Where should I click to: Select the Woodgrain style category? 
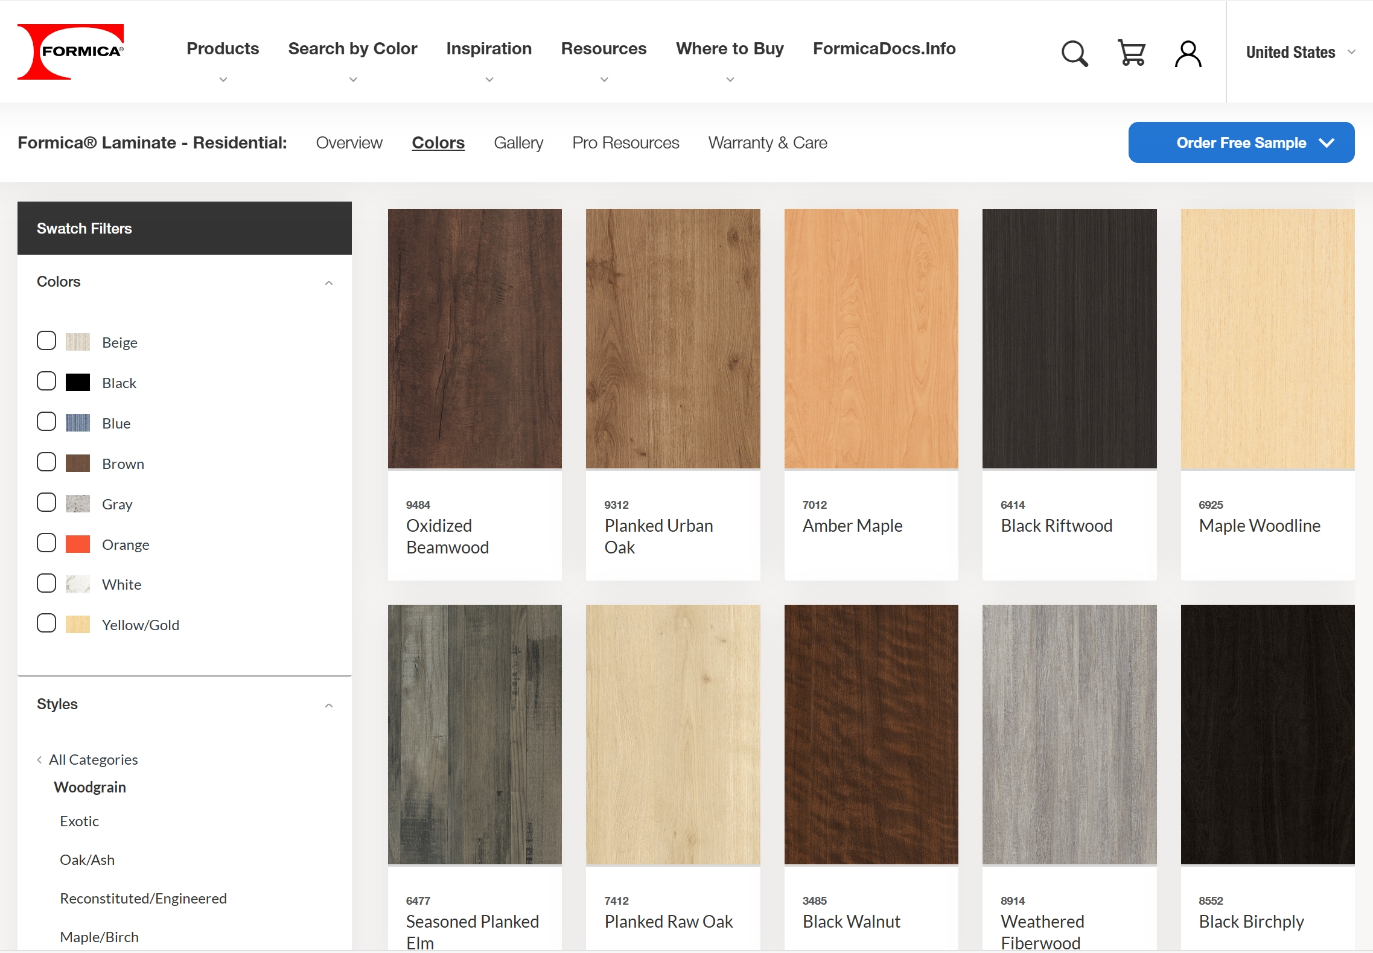tap(90, 787)
